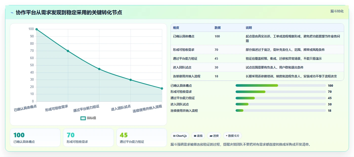Select the chart data point at value 45

point(99,69)
